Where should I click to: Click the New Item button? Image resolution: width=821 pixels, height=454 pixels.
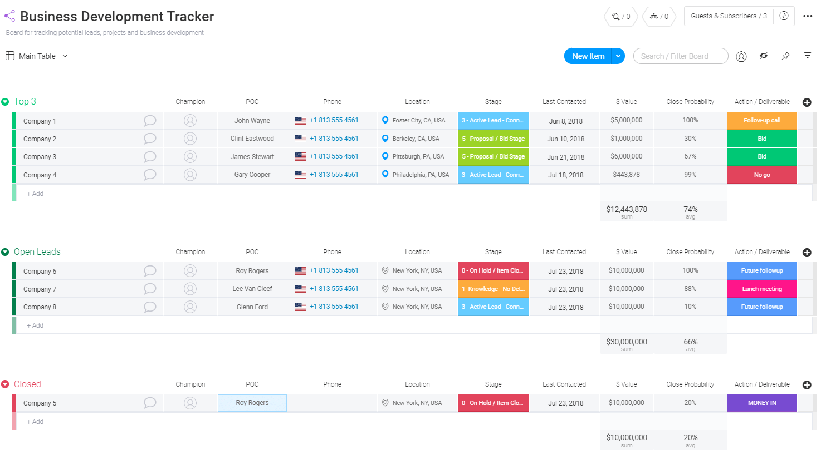pyautogui.click(x=588, y=56)
